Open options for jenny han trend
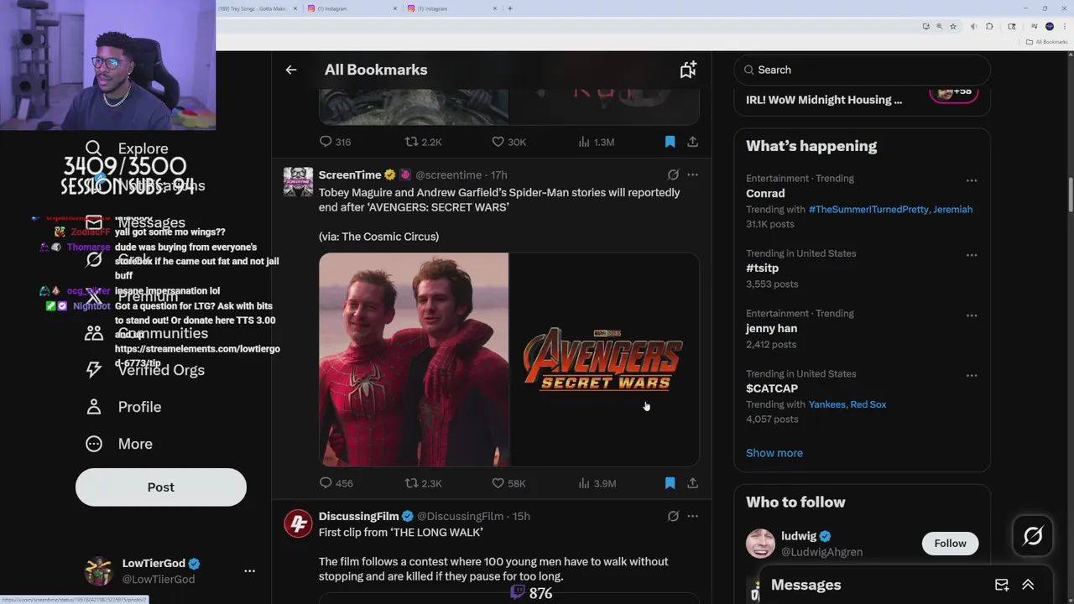Viewport: 1074px width, 604px height. coord(972,315)
